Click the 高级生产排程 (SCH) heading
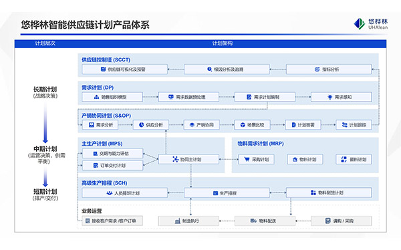 pyautogui.click(x=104, y=183)
